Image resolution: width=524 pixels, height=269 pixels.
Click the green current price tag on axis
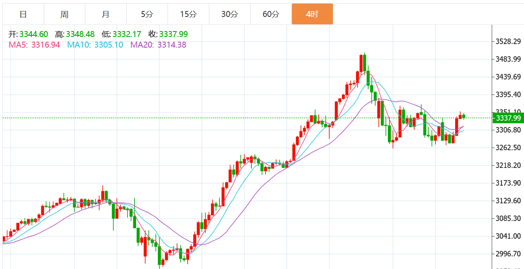[x=508, y=118]
